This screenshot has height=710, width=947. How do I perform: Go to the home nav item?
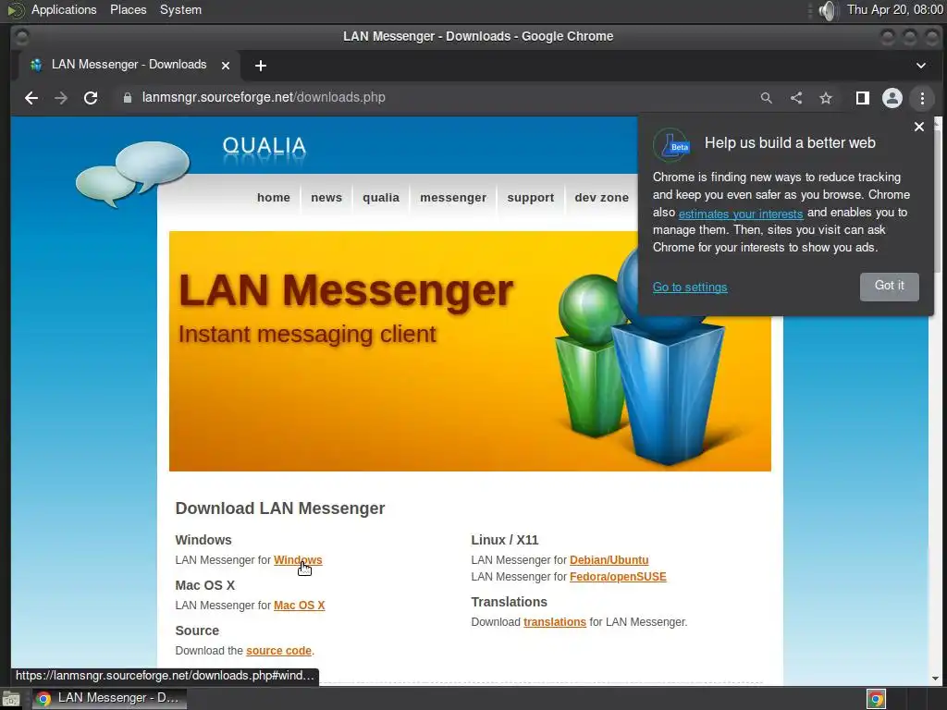(x=274, y=198)
